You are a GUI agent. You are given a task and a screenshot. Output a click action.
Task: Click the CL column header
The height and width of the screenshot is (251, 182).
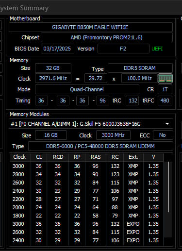[39, 157]
